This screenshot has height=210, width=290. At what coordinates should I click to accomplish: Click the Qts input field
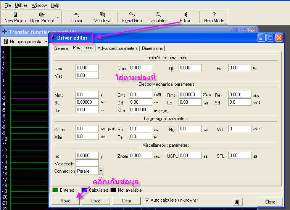point(190,68)
